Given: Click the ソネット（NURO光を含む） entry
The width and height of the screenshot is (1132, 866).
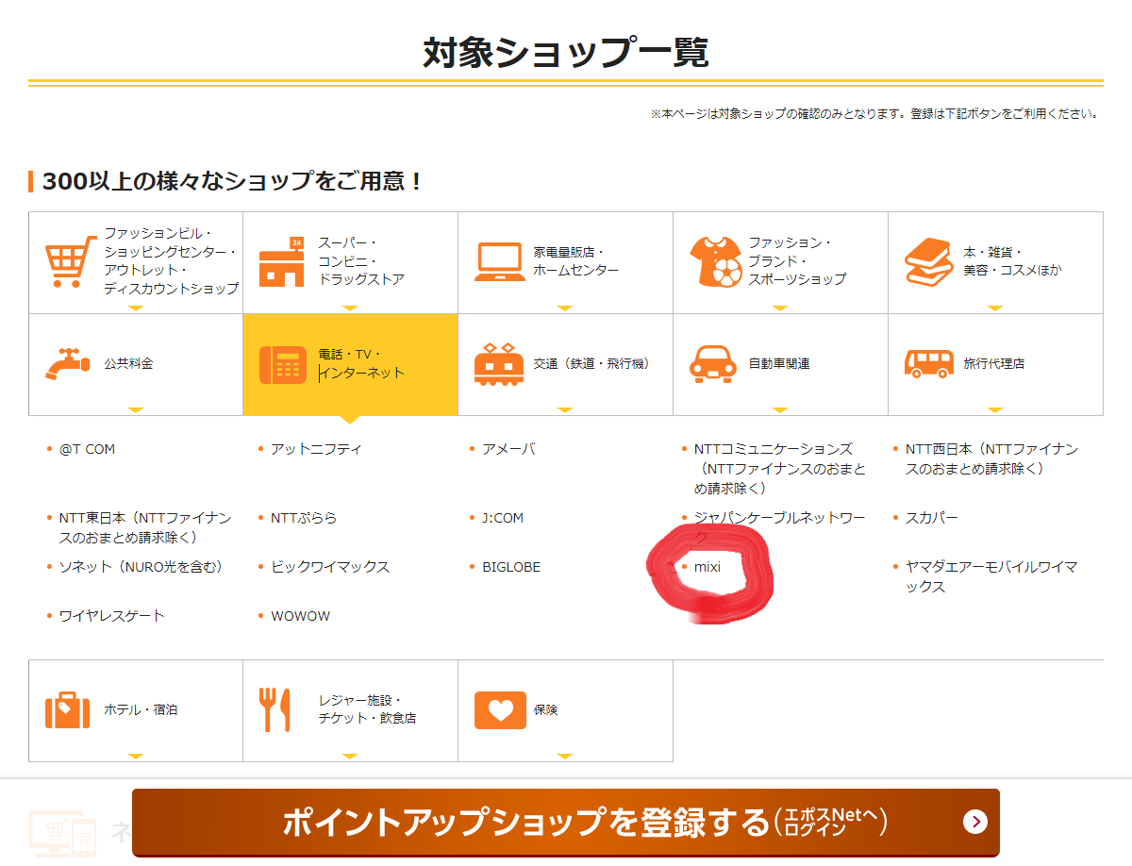Looking at the screenshot, I should click(141, 567).
